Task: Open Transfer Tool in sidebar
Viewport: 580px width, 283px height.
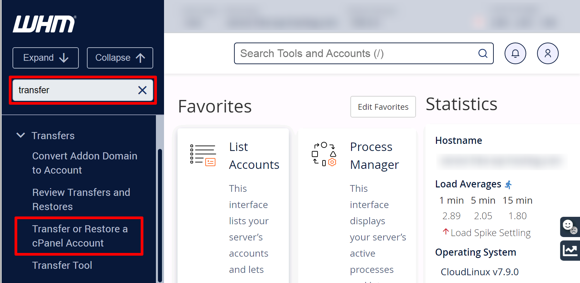Action: [62, 265]
